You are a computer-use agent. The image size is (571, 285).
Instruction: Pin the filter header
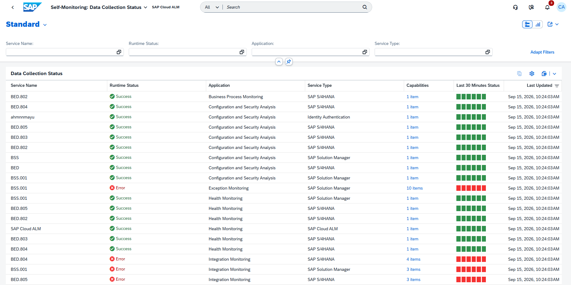tap(289, 62)
